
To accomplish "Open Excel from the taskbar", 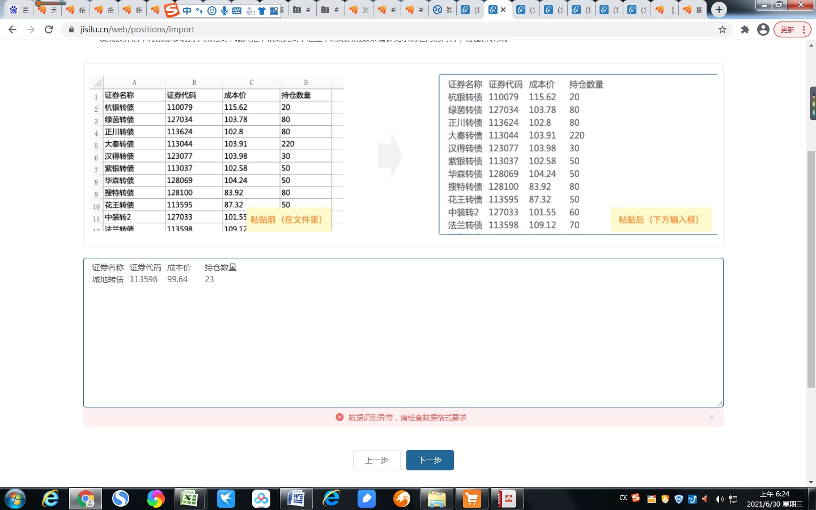I will point(189,499).
